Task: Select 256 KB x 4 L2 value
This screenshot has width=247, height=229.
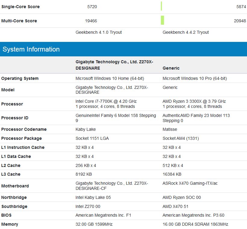Action: tap(86, 165)
